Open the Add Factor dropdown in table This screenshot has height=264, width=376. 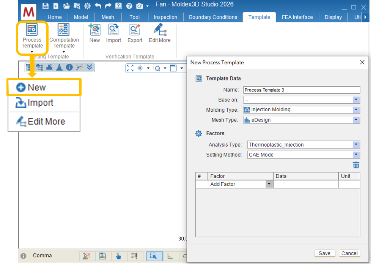[269, 184]
